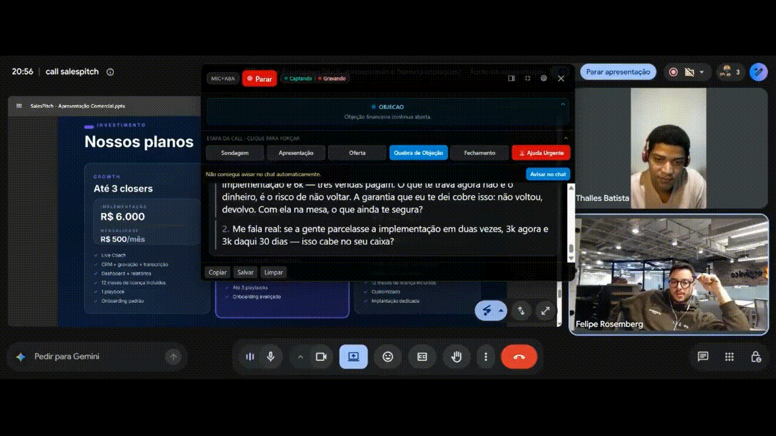Viewport: 776px width, 436px height.
Task: Open the meeting chat panel
Action: coord(703,357)
